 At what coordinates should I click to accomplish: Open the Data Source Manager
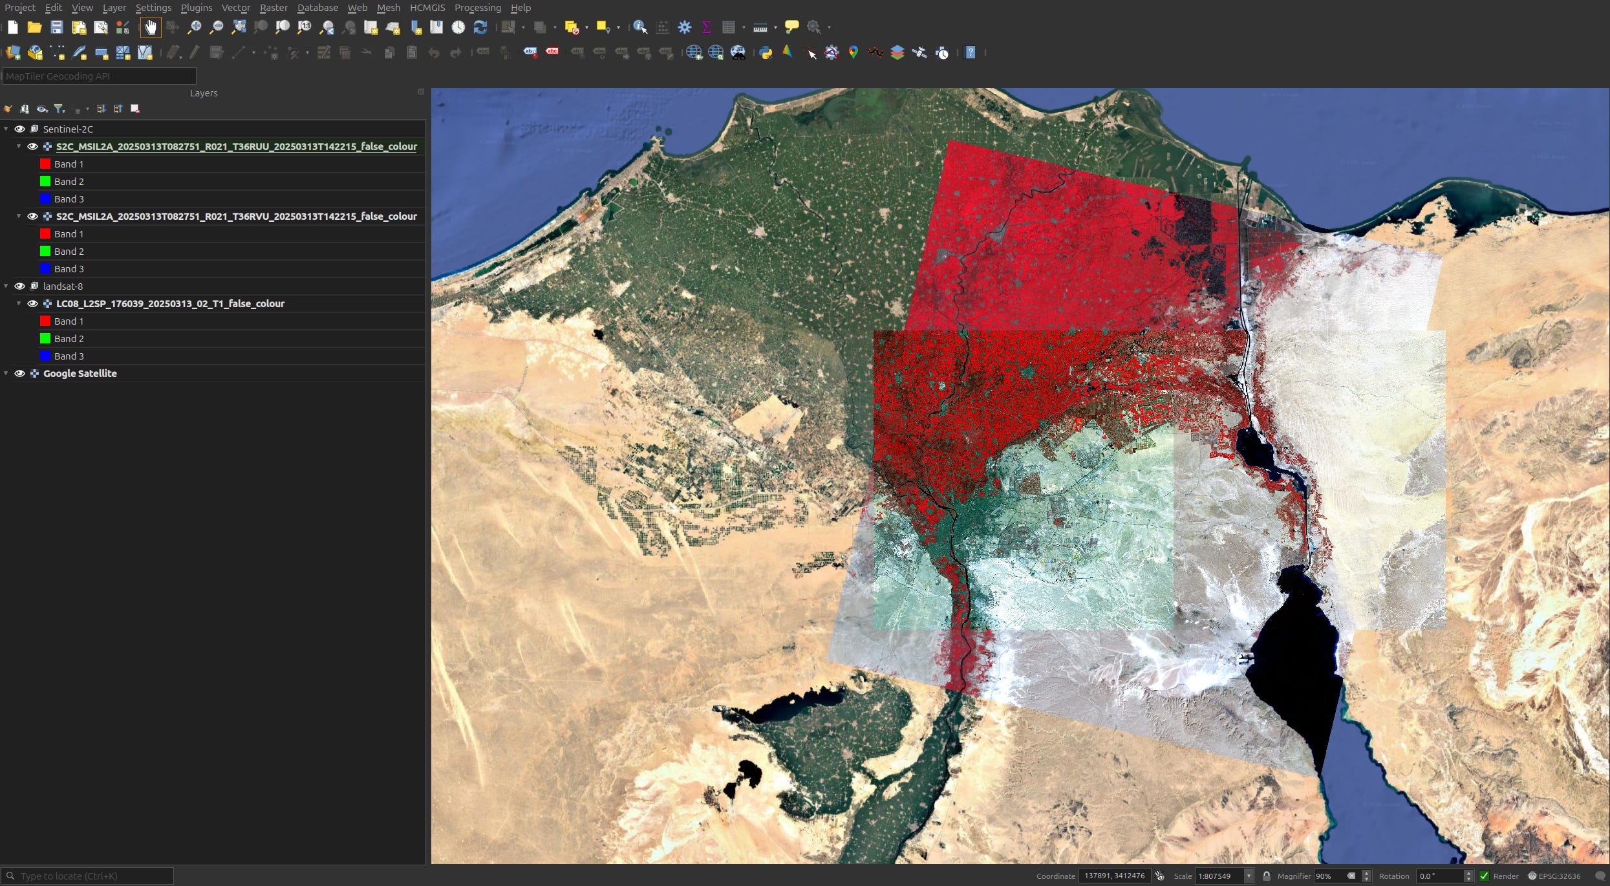pos(14,53)
